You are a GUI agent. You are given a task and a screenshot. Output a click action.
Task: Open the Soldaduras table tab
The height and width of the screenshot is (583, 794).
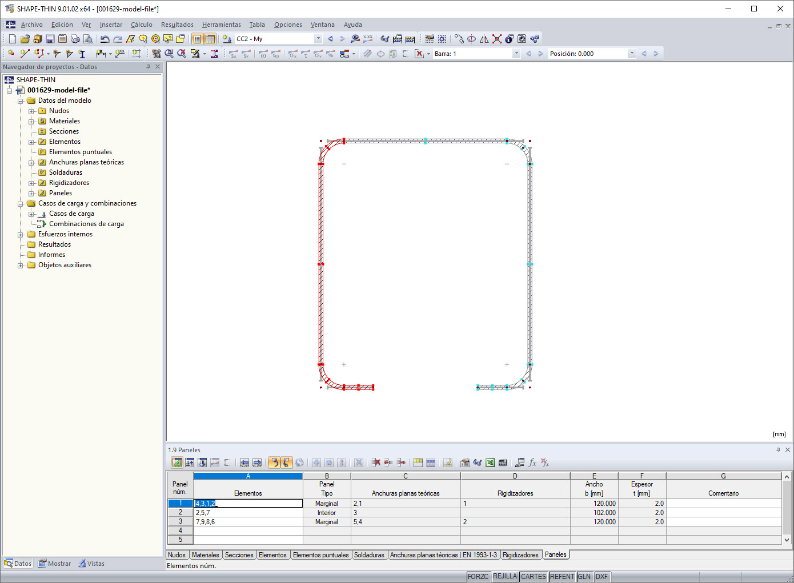[x=369, y=555]
